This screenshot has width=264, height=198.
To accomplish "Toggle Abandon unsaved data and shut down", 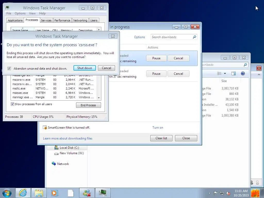I will click(x=9, y=68).
